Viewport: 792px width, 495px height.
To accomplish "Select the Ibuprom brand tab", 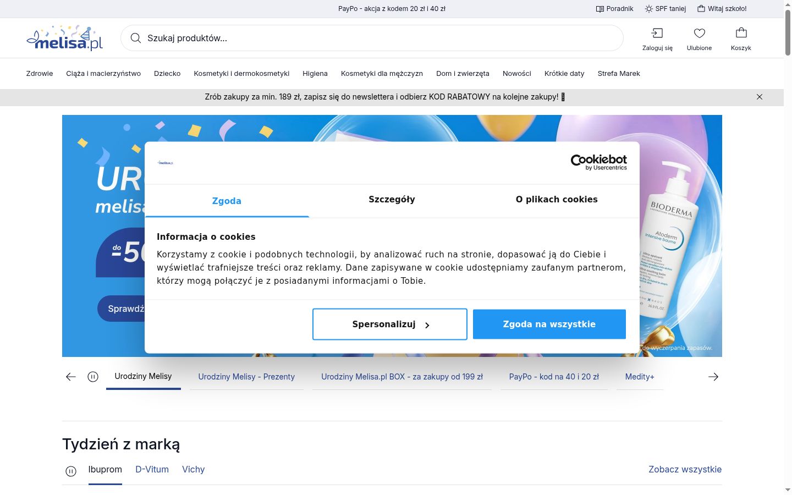I will point(105,470).
